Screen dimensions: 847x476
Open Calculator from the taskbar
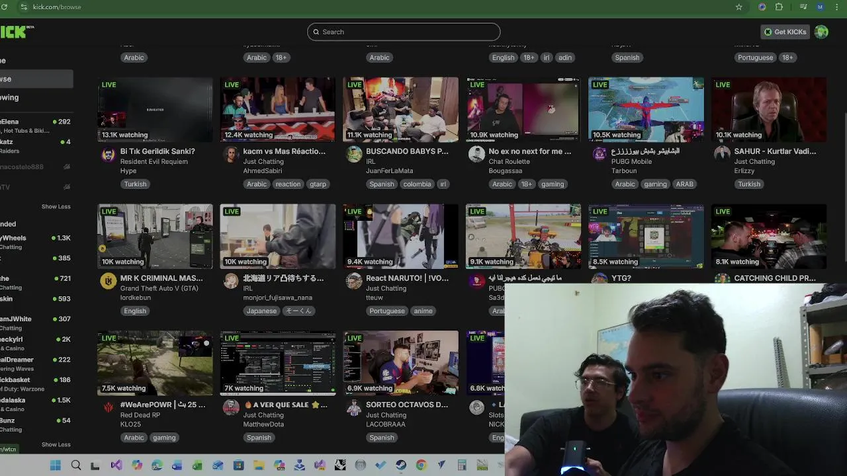pos(462,465)
